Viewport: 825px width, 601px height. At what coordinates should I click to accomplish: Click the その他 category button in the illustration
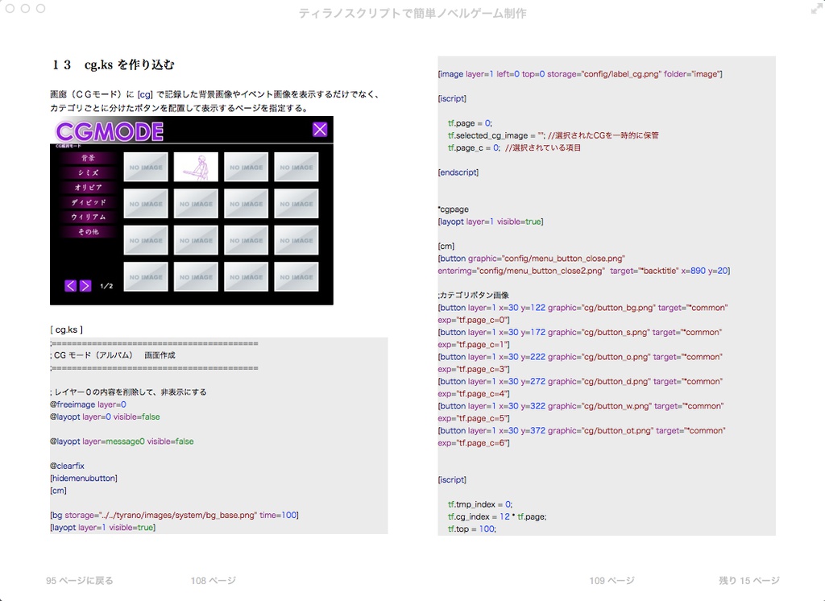pos(88,231)
